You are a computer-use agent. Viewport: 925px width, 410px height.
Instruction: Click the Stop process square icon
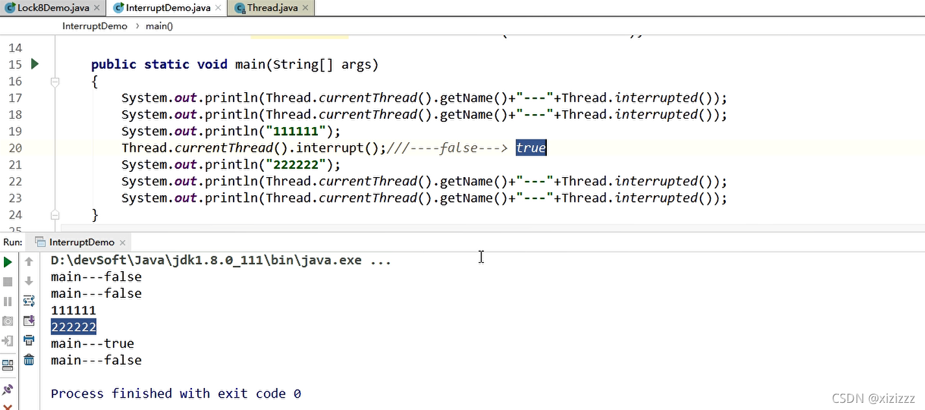pos(8,282)
